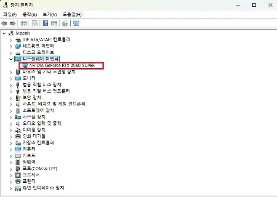Viewport: 277px width, 197px height.
Task: Click the update device driver toolbar icon
Action: point(65,23)
